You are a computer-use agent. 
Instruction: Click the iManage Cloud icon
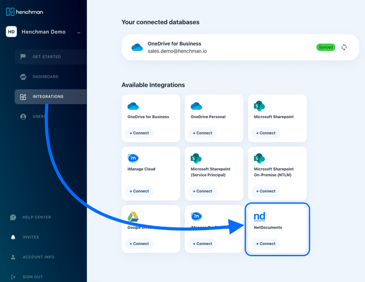coord(133,158)
